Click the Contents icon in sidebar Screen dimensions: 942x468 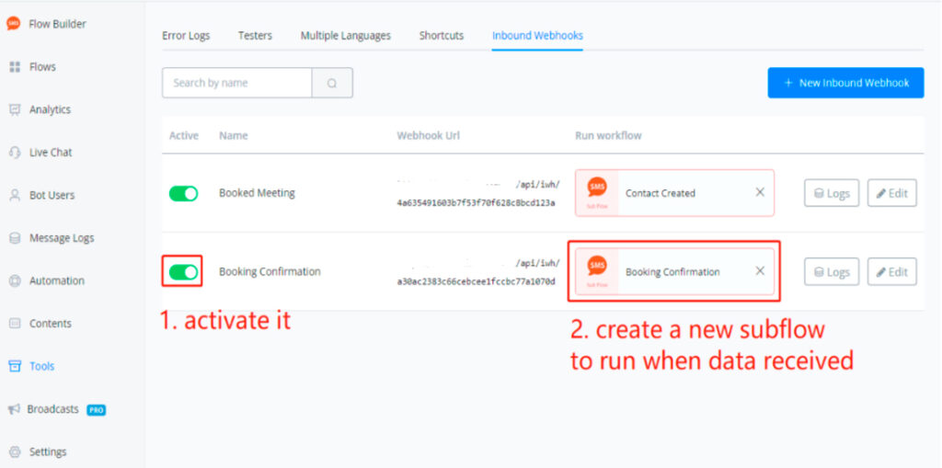click(15, 324)
